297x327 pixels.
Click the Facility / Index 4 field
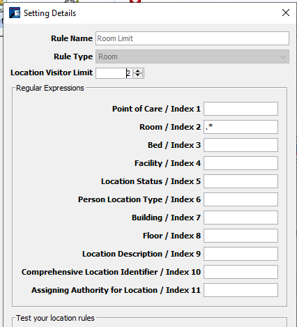241,163
